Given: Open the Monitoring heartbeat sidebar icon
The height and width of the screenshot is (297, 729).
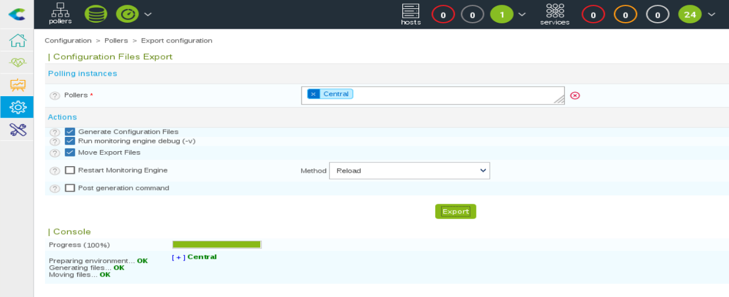Looking at the screenshot, I should 17,63.
